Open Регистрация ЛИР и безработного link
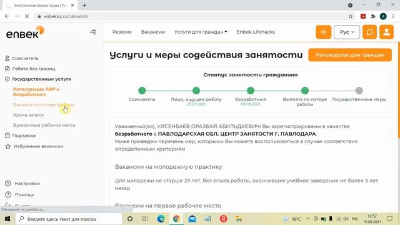This screenshot has width=400, height=225. point(36,92)
